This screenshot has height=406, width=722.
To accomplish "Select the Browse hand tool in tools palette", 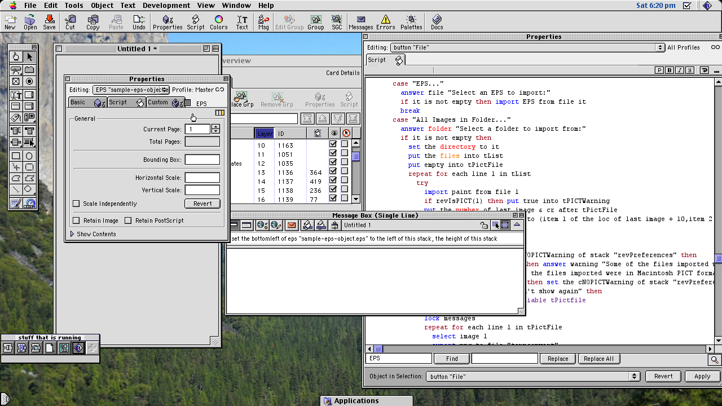I will pos(16,56).
